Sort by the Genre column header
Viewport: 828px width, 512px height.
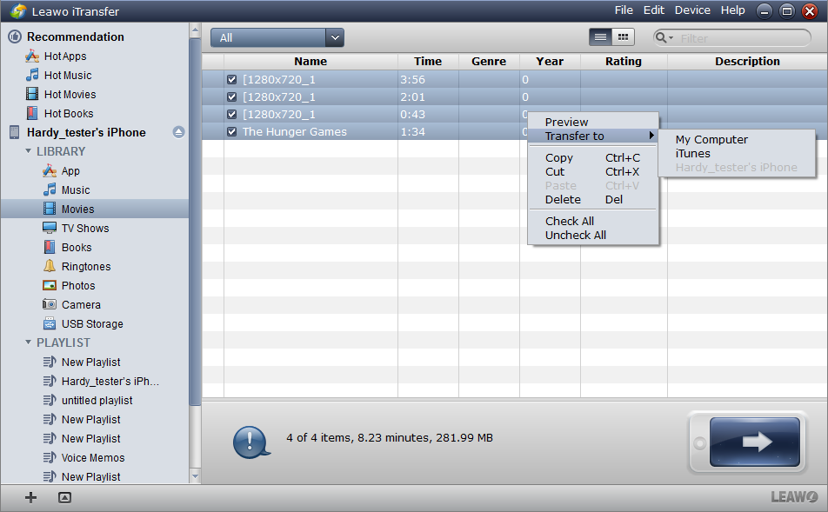coord(489,61)
